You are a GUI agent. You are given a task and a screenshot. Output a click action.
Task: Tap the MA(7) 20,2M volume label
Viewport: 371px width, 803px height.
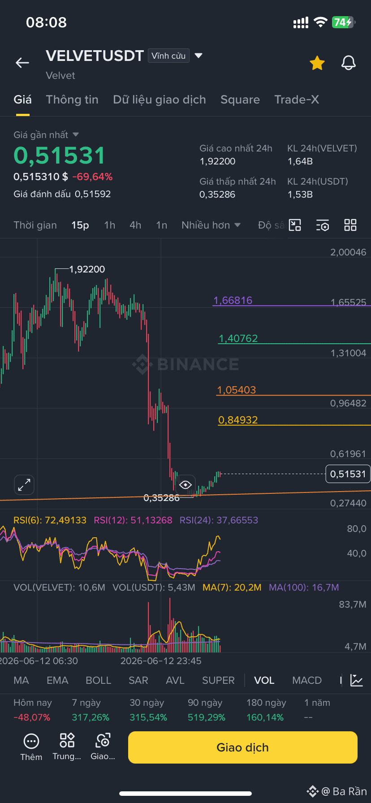click(232, 587)
